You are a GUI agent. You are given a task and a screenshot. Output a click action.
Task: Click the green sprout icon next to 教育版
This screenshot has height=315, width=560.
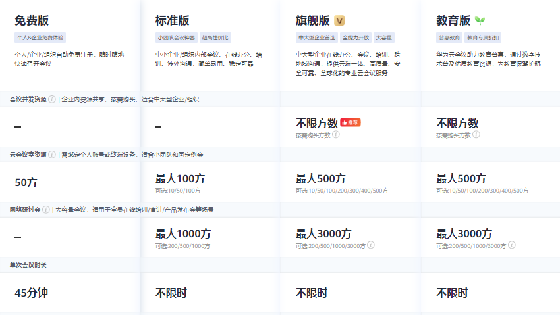point(480,20)
